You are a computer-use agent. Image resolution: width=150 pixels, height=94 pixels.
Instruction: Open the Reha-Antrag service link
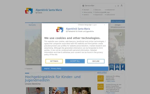click(88, 12)
